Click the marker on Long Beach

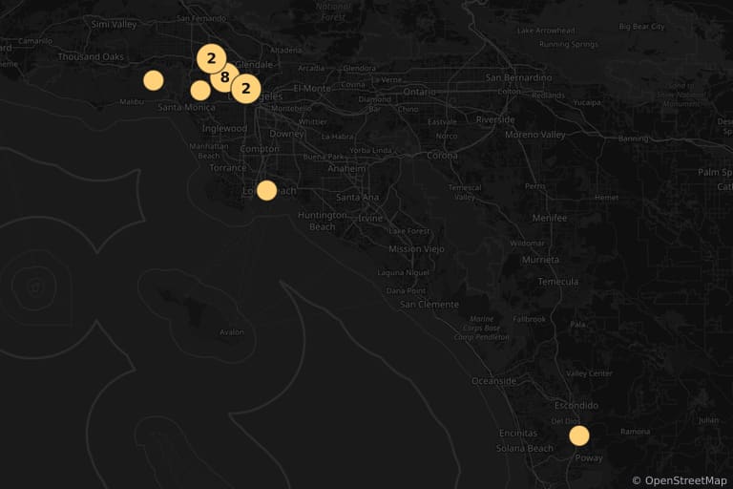click(x=266, y=190)
